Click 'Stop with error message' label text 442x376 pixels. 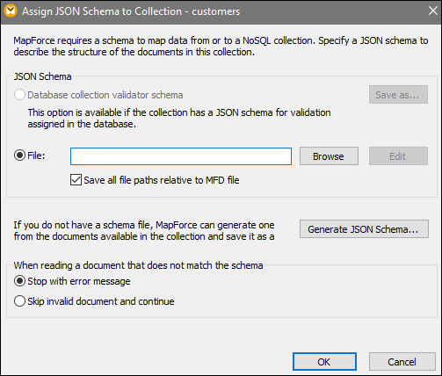coord(79,281)
